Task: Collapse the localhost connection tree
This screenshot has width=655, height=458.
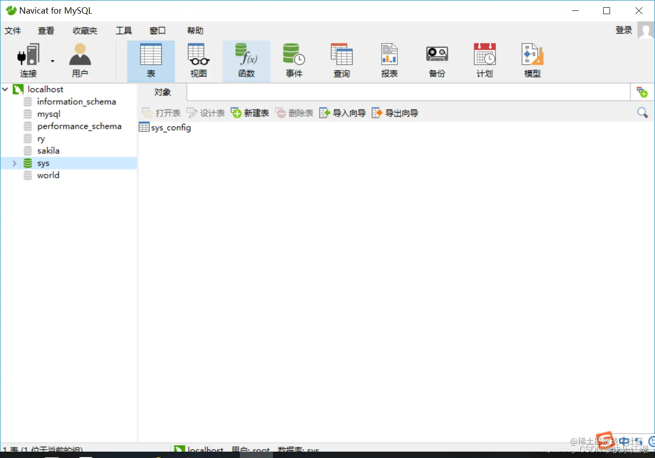Action: (x=5, y=89)
